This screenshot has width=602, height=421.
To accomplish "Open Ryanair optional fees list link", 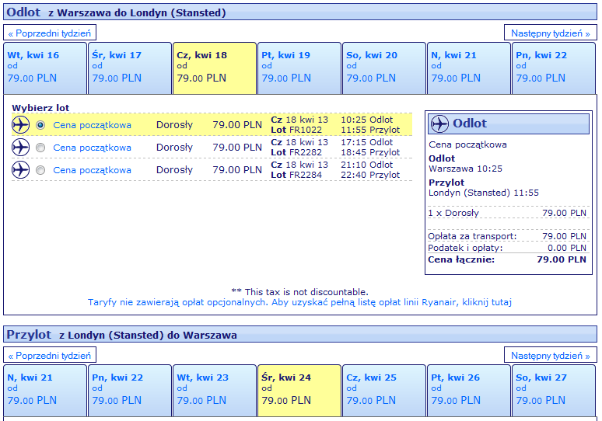I will click(299, 302).
